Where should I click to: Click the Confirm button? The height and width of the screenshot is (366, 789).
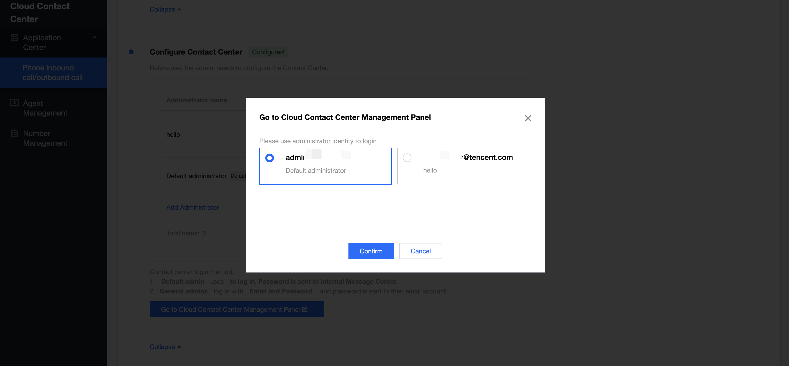(x=371, y=251)
